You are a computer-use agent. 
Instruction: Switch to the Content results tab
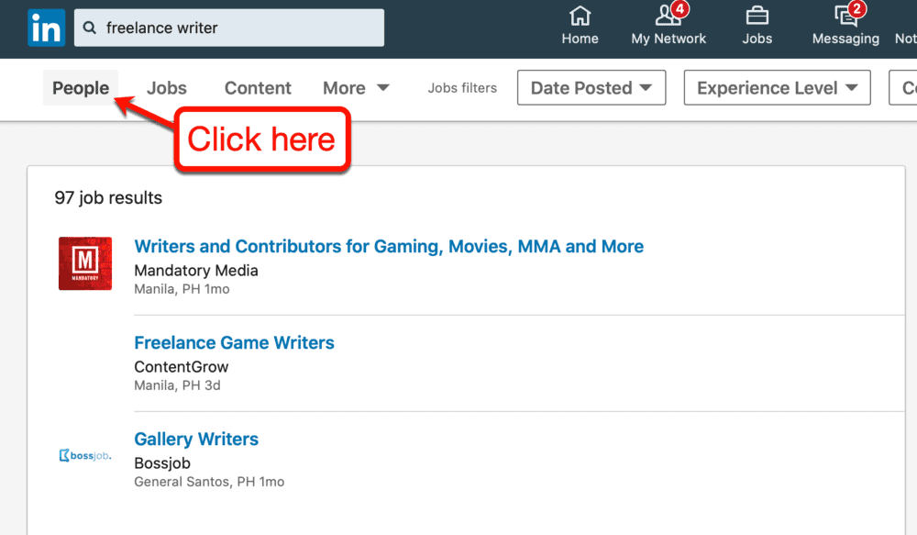(258, 87)
